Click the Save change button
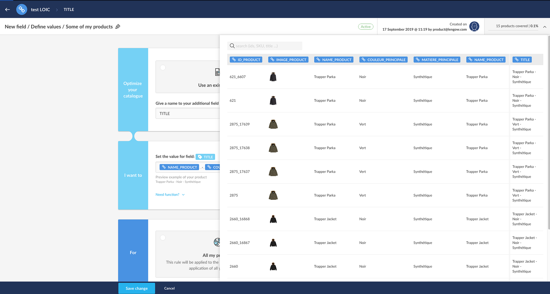Image resolution: width=550 pixels, height=294 pixels. tap(136, 288)
